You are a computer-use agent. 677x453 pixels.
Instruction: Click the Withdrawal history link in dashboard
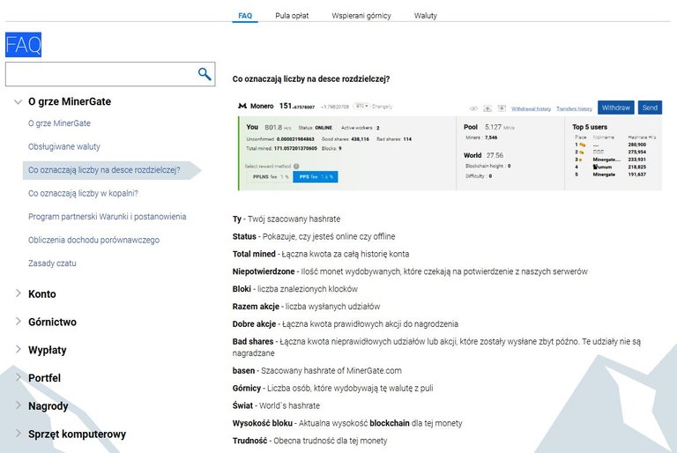tap(531, 108)
